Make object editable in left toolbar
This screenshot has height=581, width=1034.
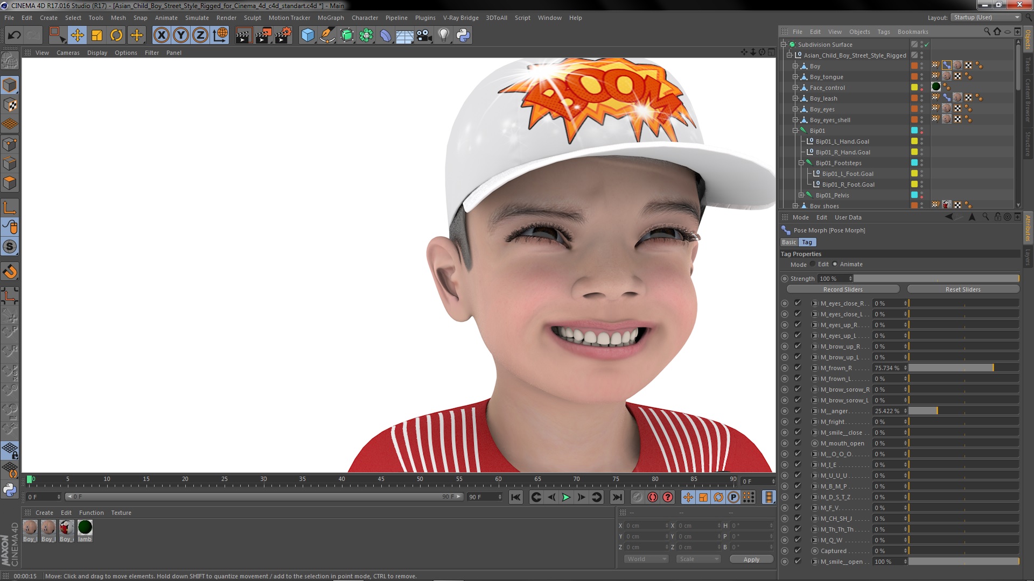coord(10,61)
